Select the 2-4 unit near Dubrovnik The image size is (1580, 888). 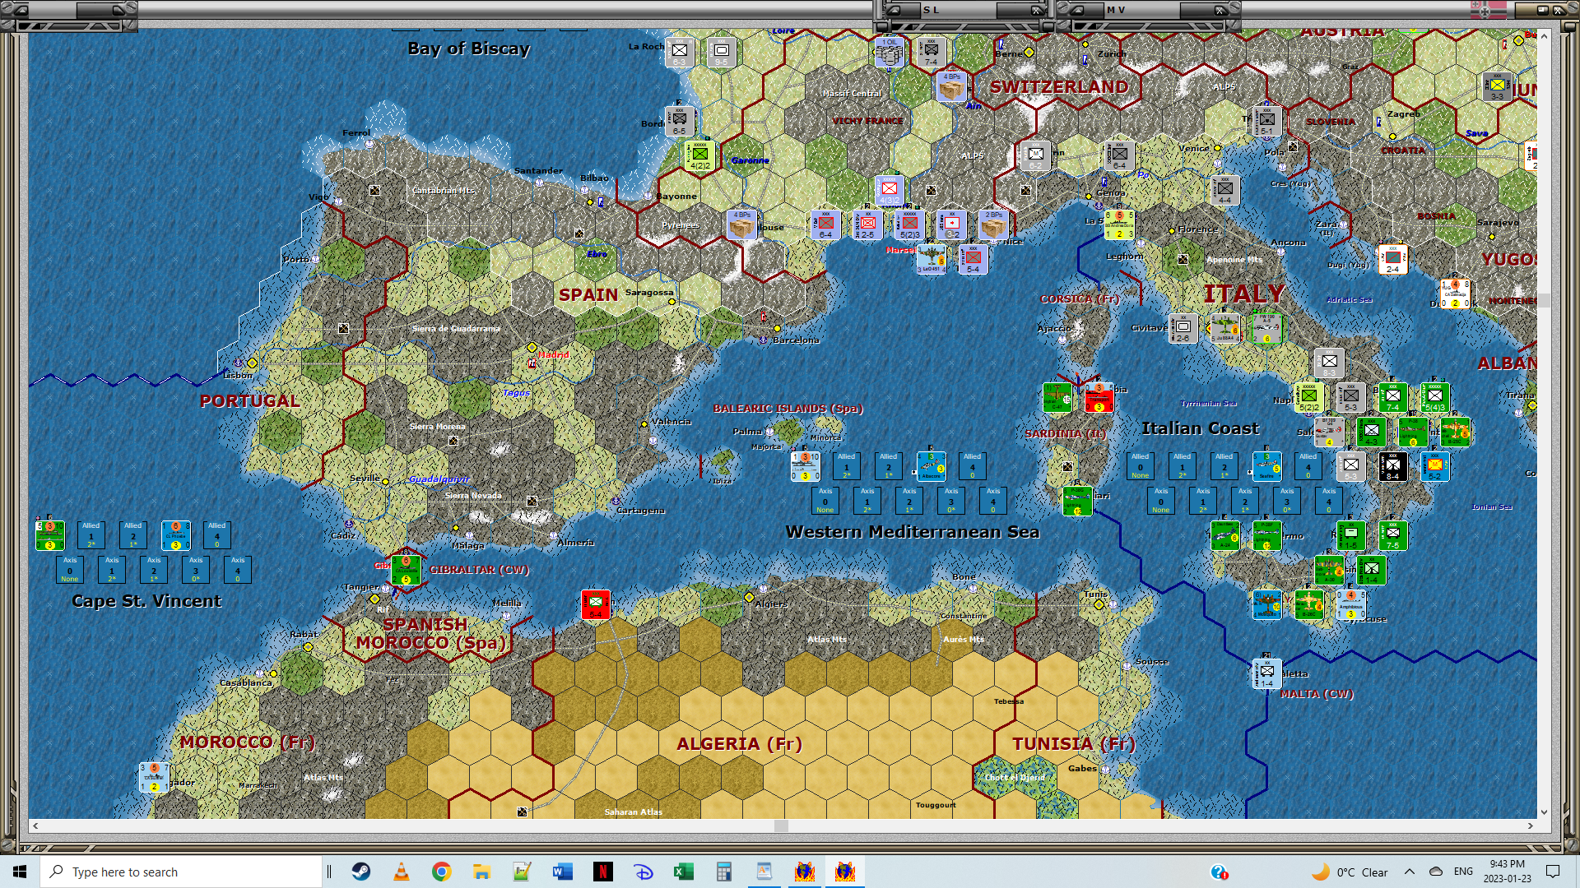[1392, 259]
